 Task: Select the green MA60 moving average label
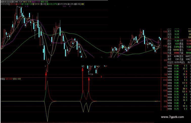pos(44,2)
